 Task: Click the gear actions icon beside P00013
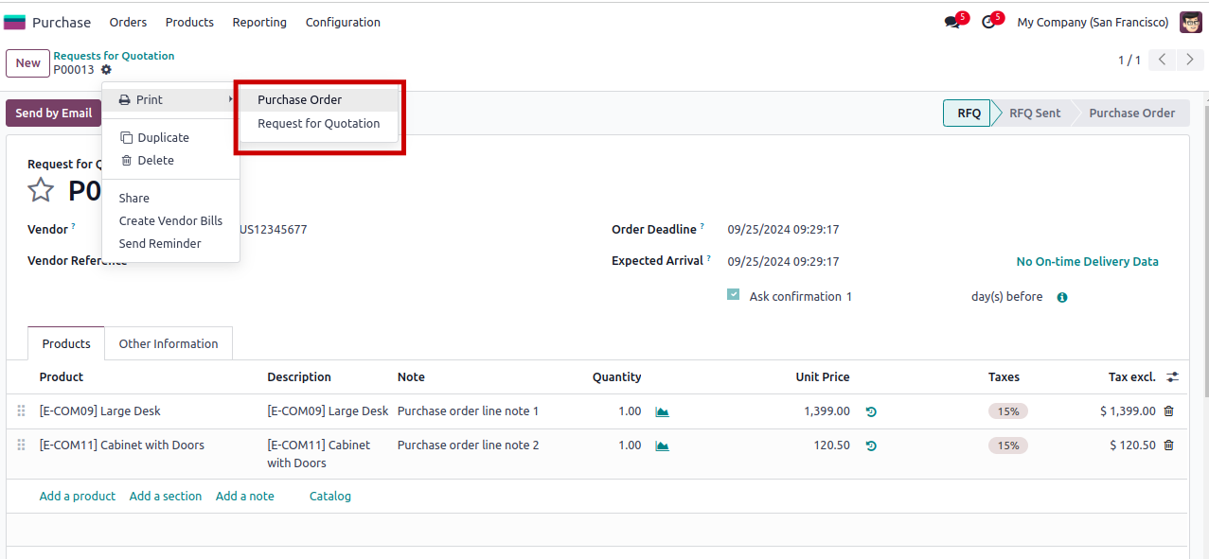click(106, 70)
